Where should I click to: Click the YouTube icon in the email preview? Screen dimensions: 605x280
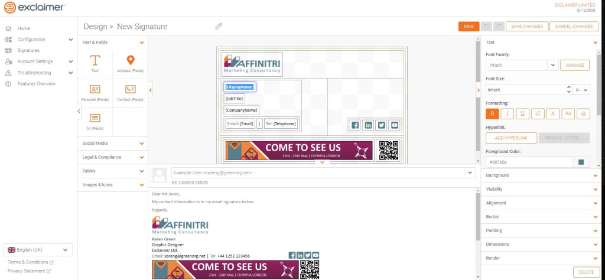315,255
